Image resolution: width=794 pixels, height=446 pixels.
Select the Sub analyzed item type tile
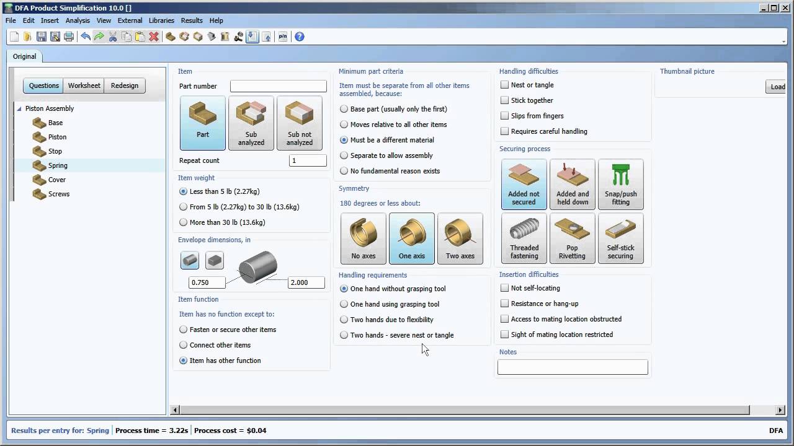coord(251,123)
